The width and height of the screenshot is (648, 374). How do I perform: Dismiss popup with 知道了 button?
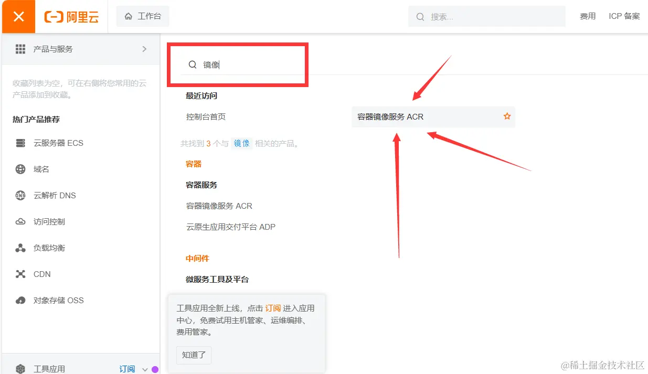point(194,355)
